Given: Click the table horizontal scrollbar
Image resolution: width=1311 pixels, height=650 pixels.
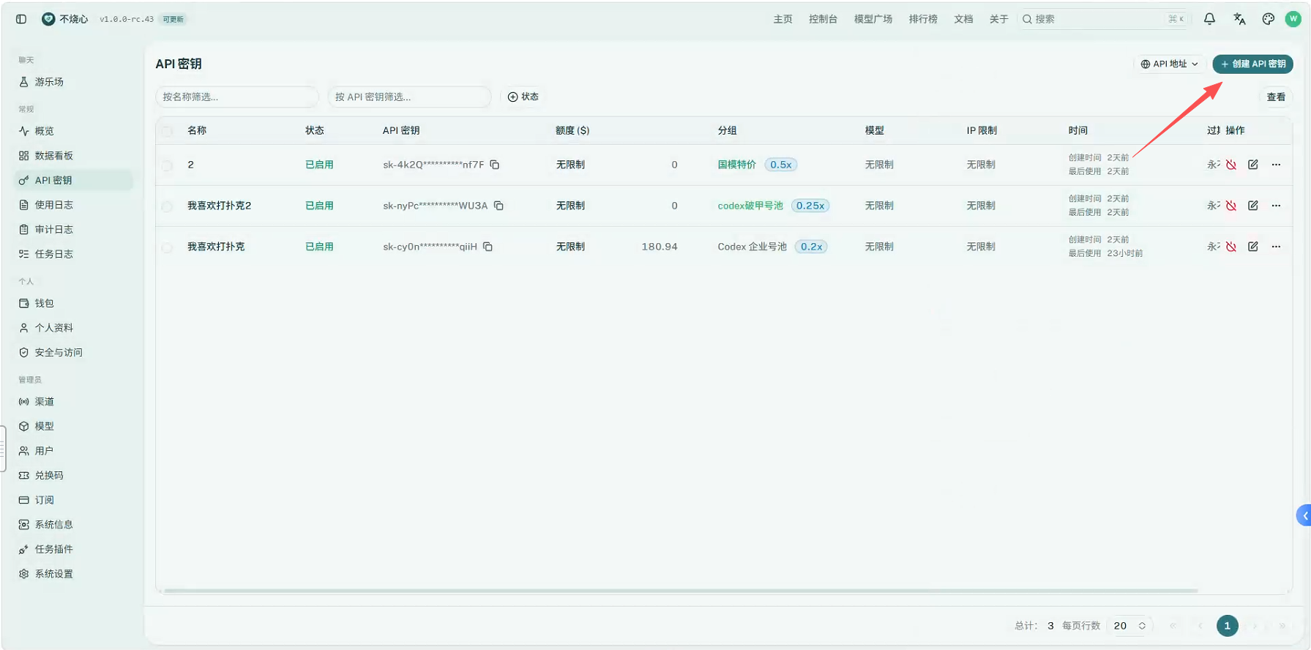Looking at the screenshot, I should coord(681,591).
